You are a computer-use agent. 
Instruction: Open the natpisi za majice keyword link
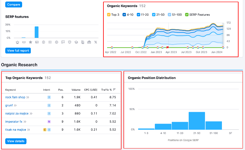(x=17, y=113)
